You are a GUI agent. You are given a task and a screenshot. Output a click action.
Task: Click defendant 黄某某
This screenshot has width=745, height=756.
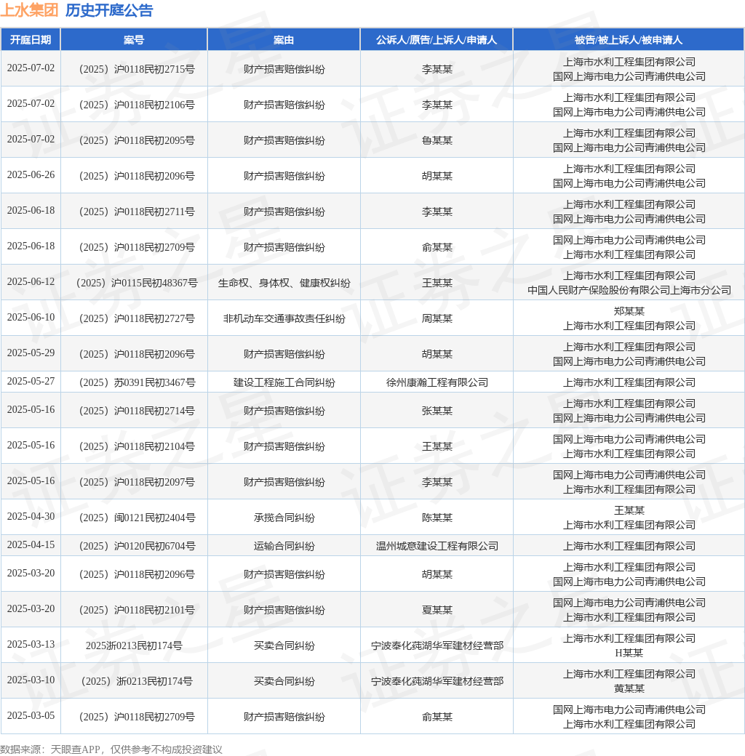click(629, 688)
